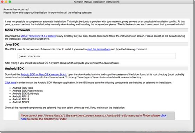Close the window with the red button
This screenshot has height=133, width=195.
coord(2,2)
